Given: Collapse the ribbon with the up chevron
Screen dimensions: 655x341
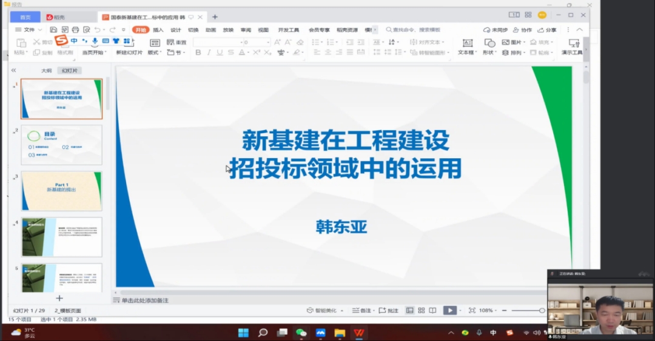Looking at the screenshot, I should (x=579, y=30).
